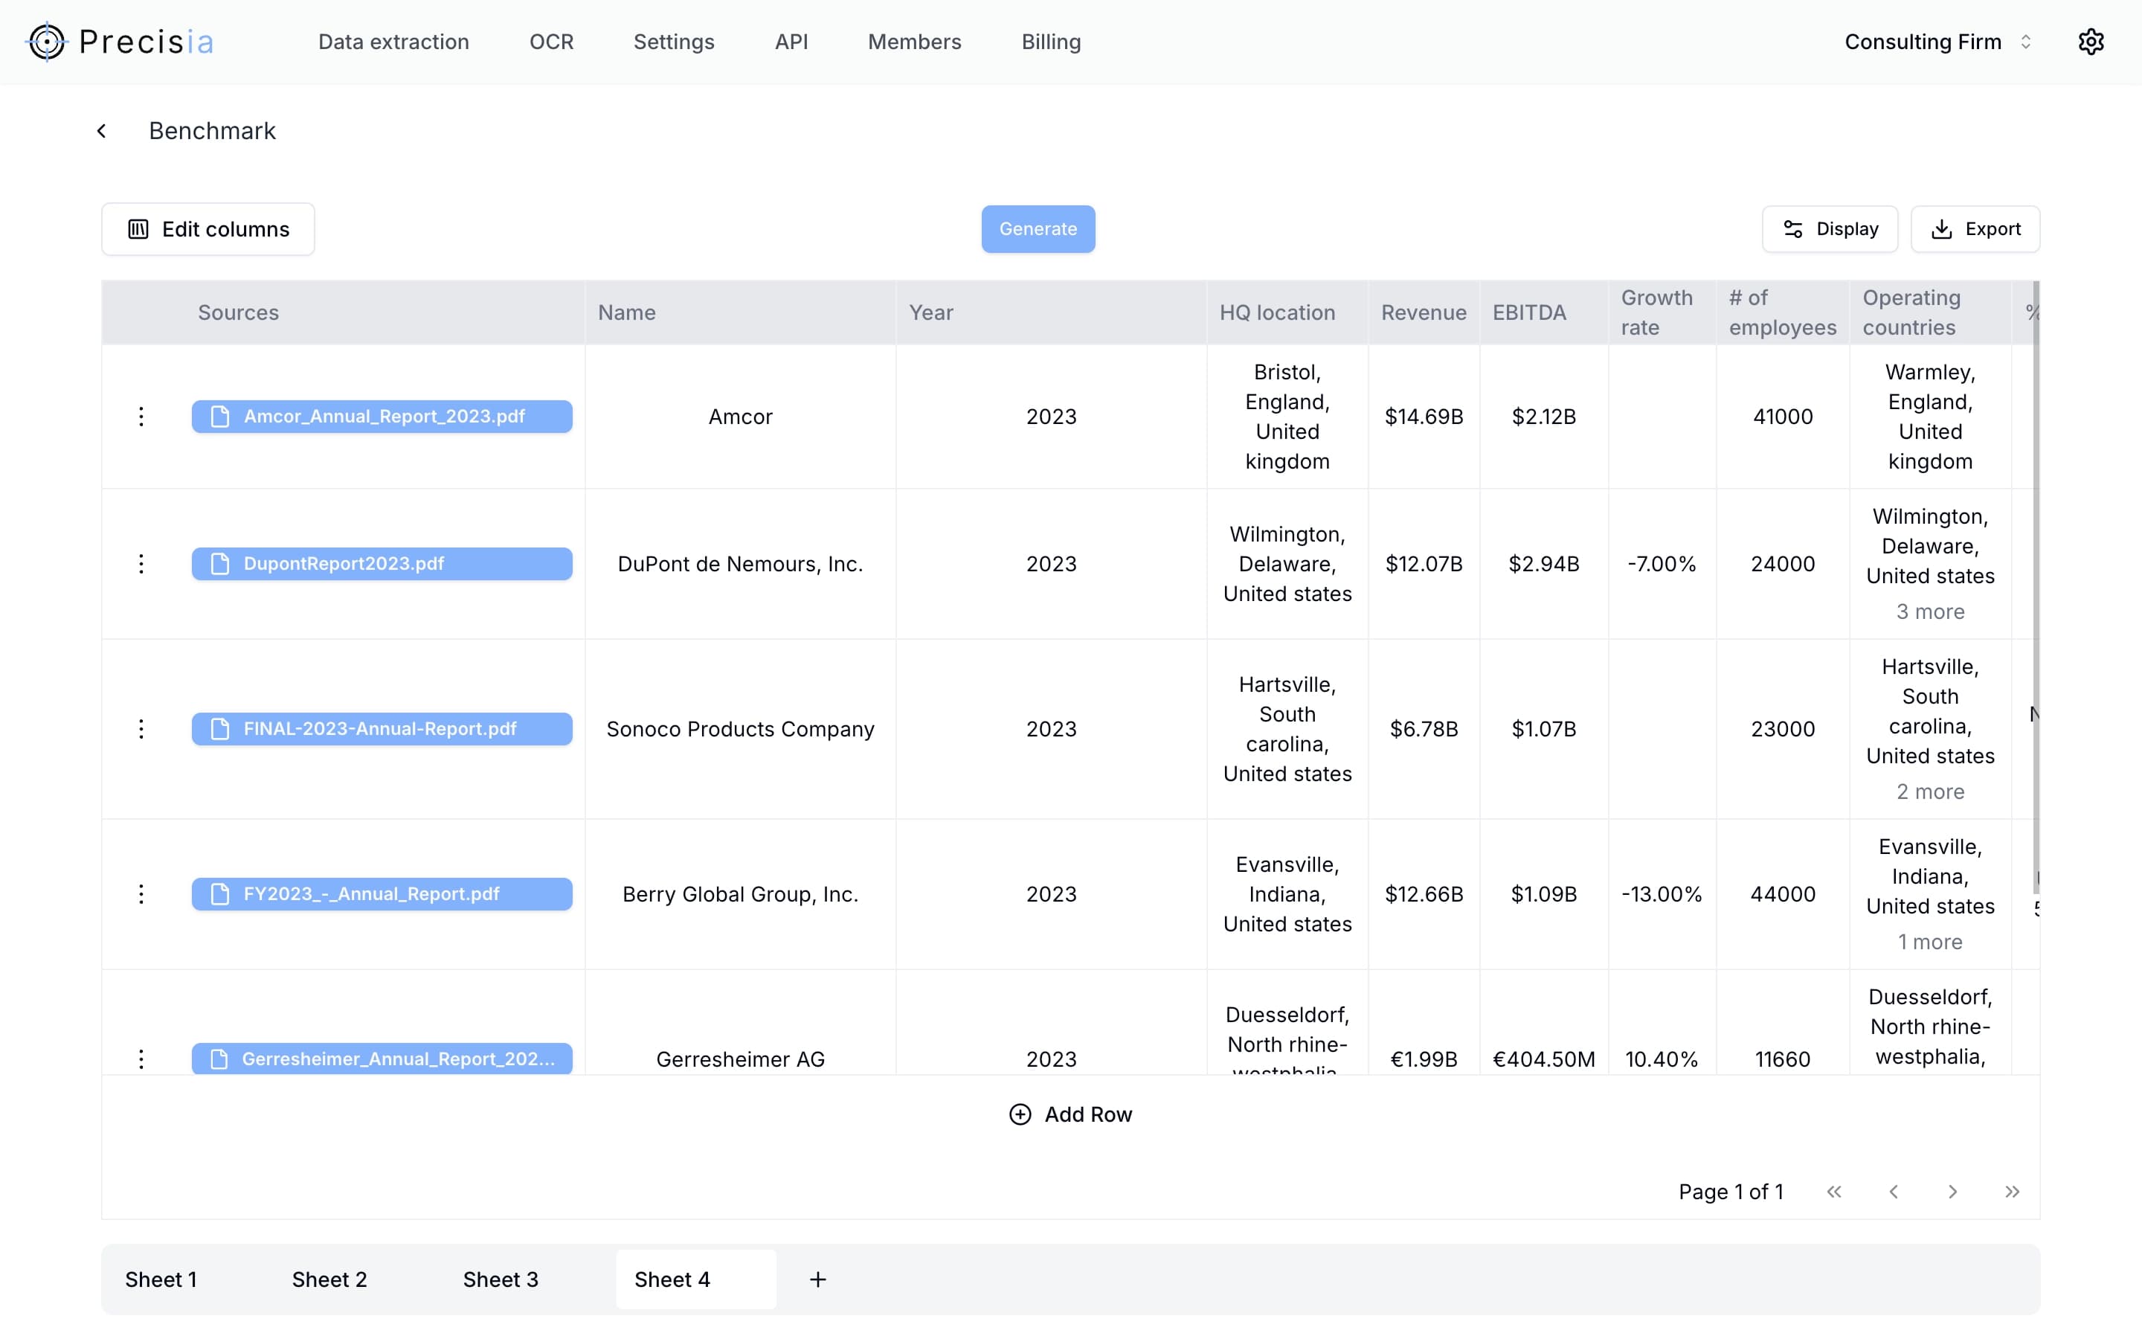Open the Billing menu item

point(1051,42)
